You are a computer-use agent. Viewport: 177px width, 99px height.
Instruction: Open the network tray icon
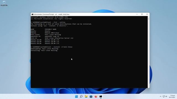point(163,97)
